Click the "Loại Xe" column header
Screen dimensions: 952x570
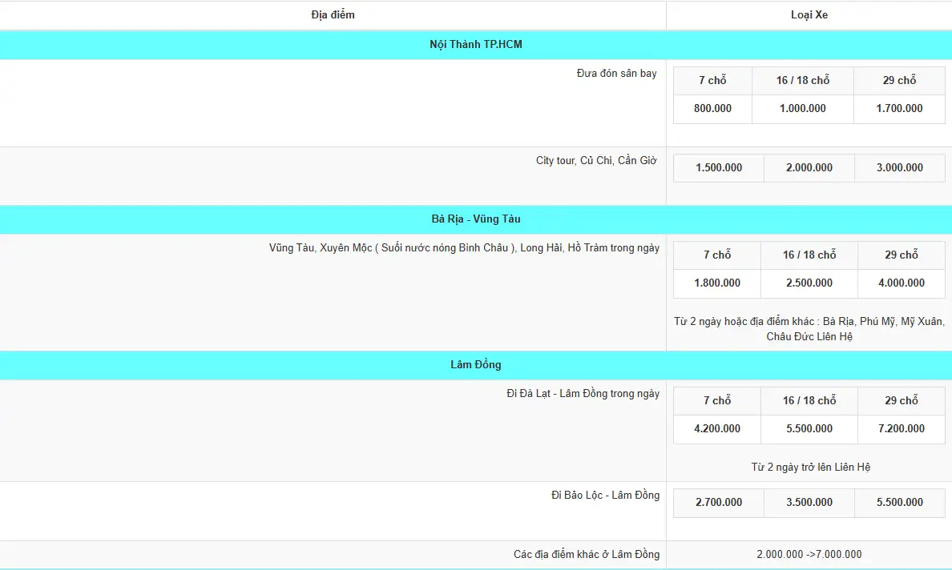point(809,15)
